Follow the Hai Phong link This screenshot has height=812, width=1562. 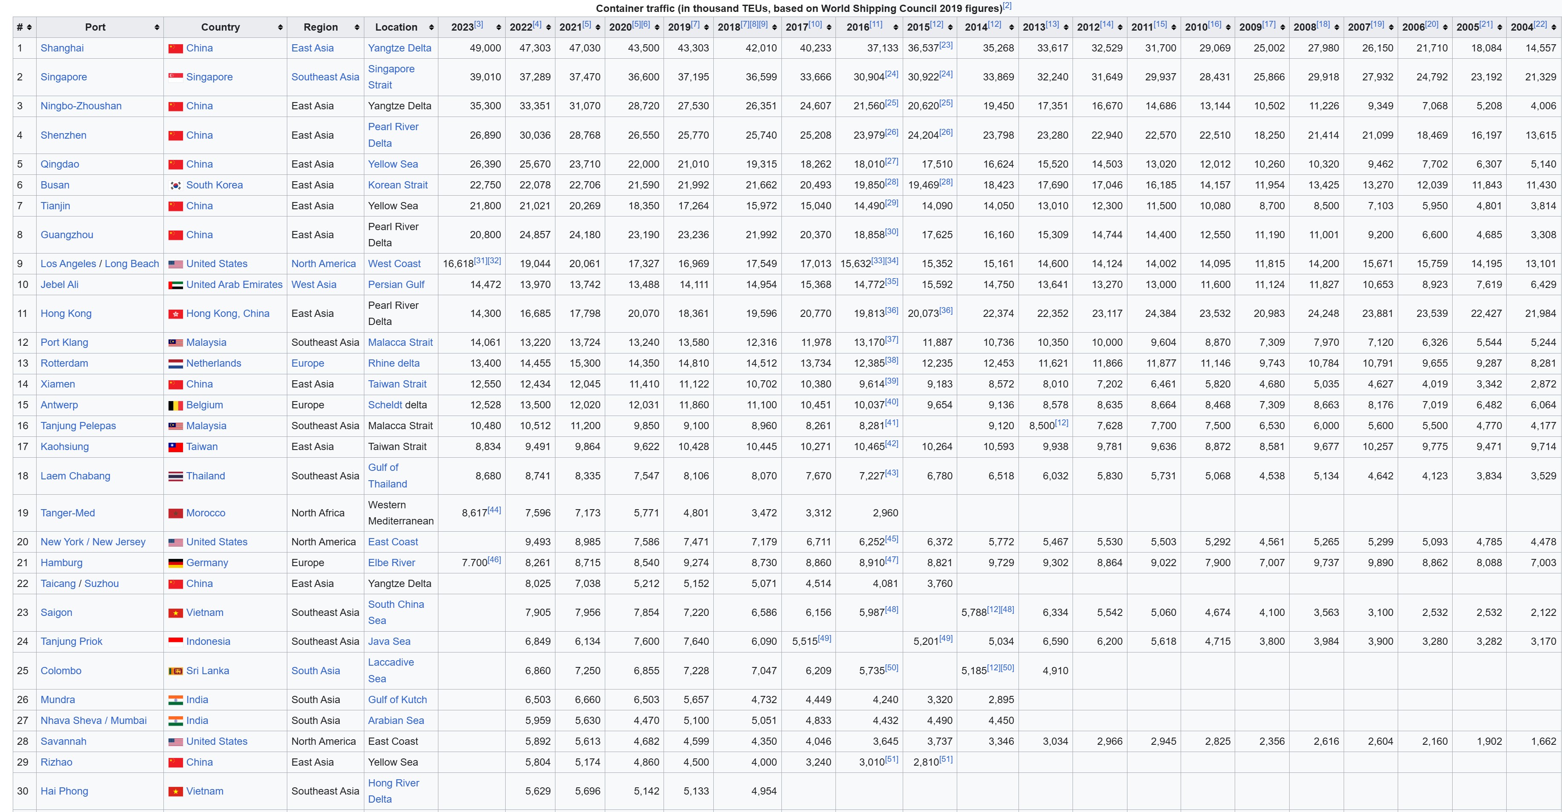tap(64, 792)
